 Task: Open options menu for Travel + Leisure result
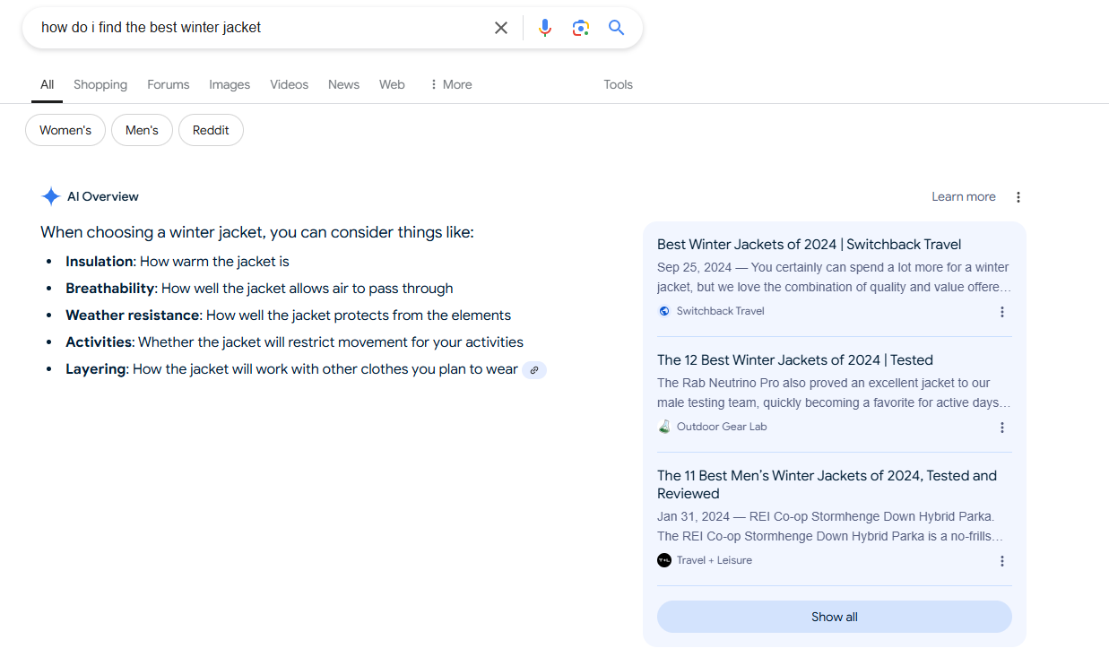[1002, 561]
